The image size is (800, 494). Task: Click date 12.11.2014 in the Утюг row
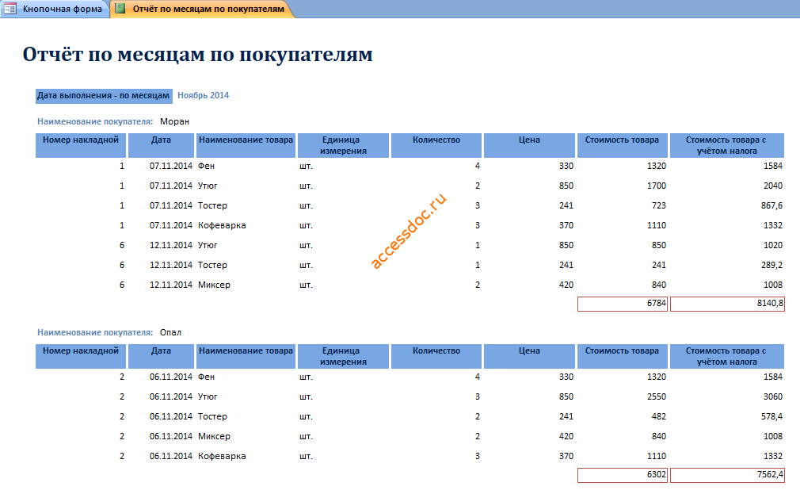coord(171,245)
